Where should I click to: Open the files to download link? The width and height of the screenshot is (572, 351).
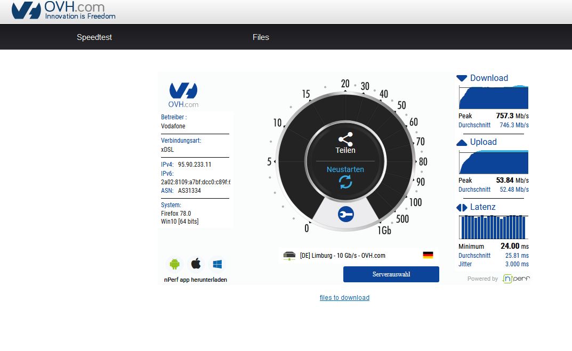pos(344,297)
